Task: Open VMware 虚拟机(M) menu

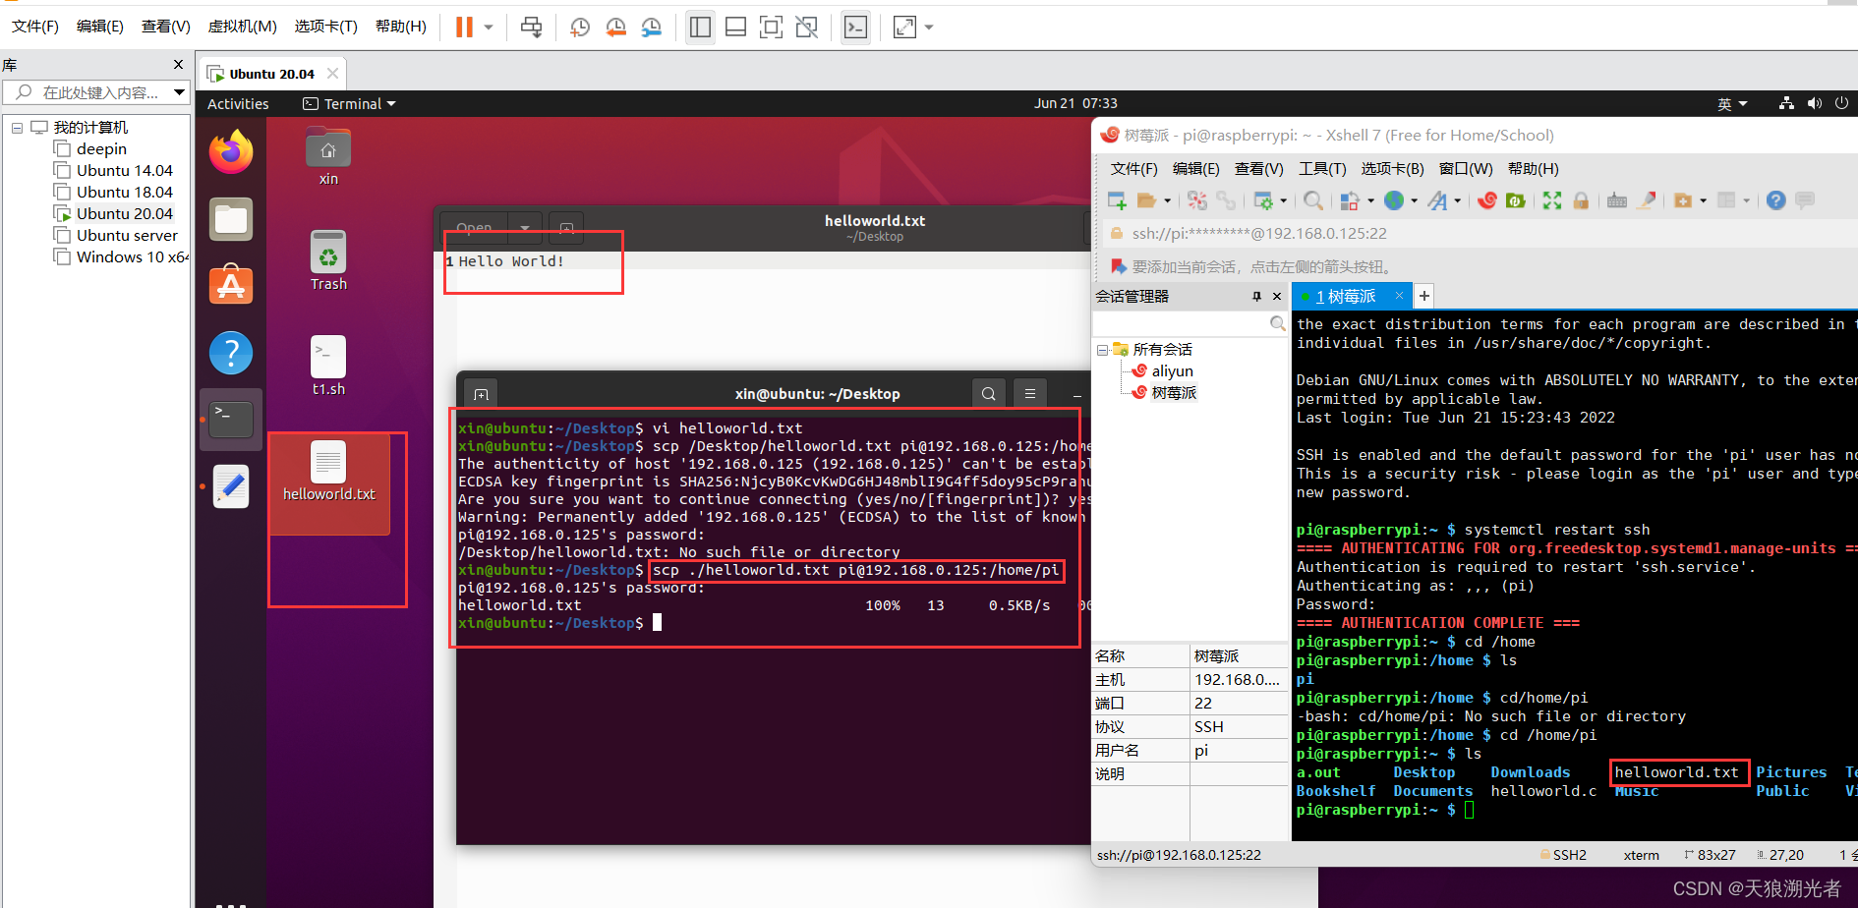Action: (242, 27)
